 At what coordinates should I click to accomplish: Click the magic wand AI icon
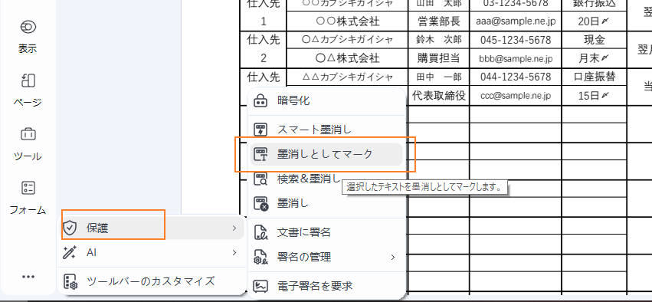(x=70, y=252)
